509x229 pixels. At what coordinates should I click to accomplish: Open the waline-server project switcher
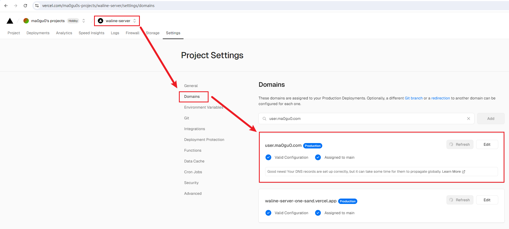click(134, 21)
